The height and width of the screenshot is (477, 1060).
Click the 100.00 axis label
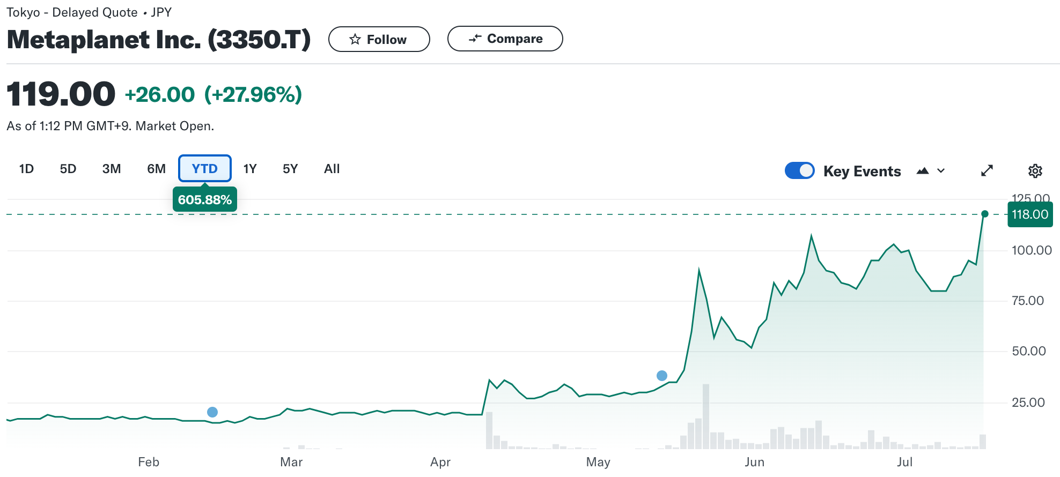pos(1032,250)
